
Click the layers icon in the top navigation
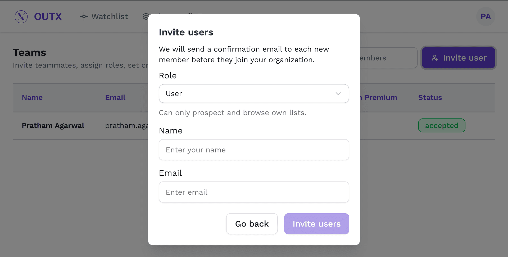145,16
